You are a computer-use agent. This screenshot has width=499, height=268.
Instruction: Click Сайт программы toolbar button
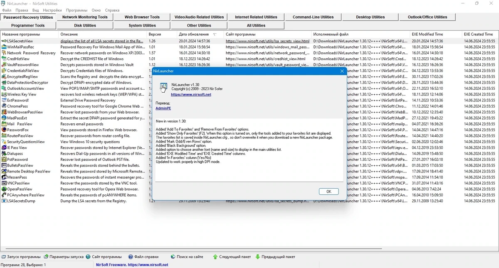tap(103, 257)
